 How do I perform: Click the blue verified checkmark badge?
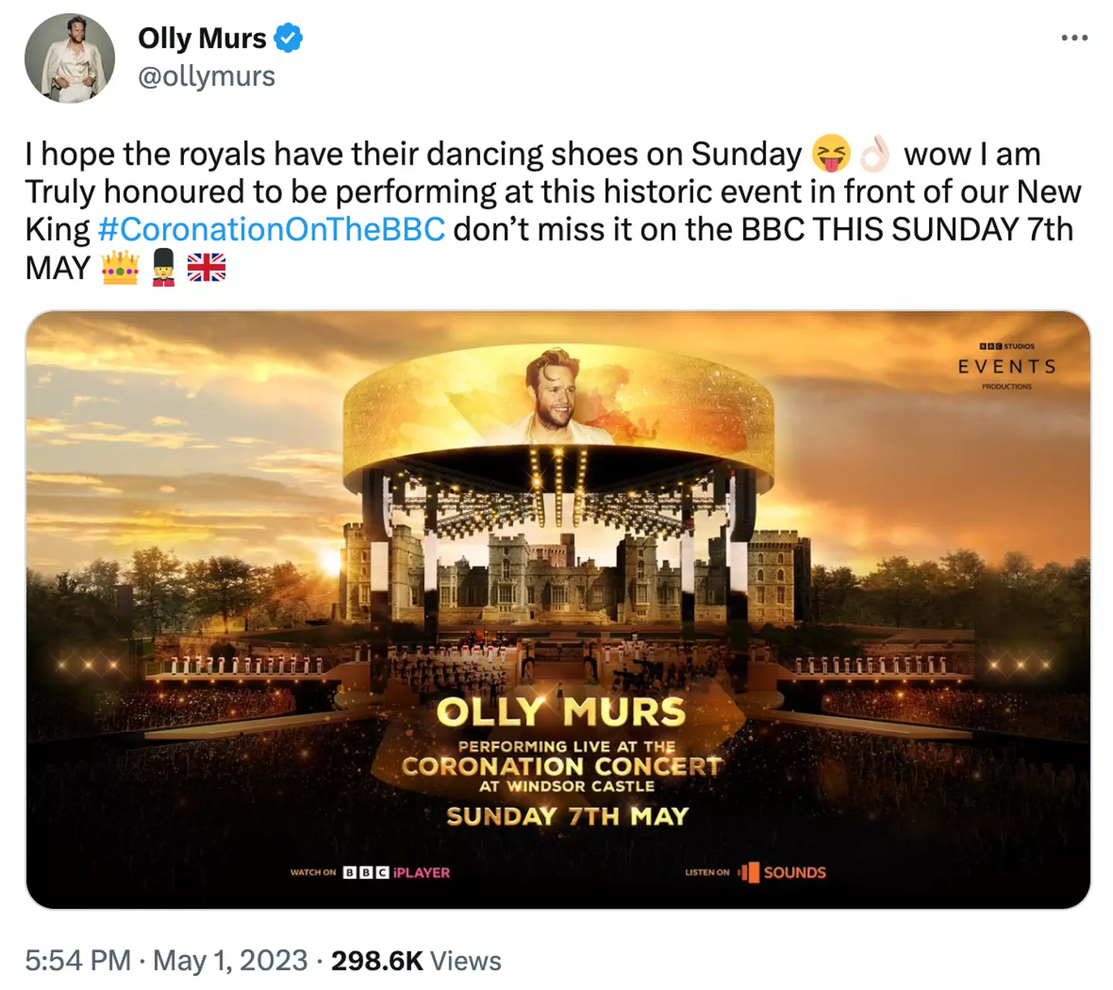click(288, 38)
